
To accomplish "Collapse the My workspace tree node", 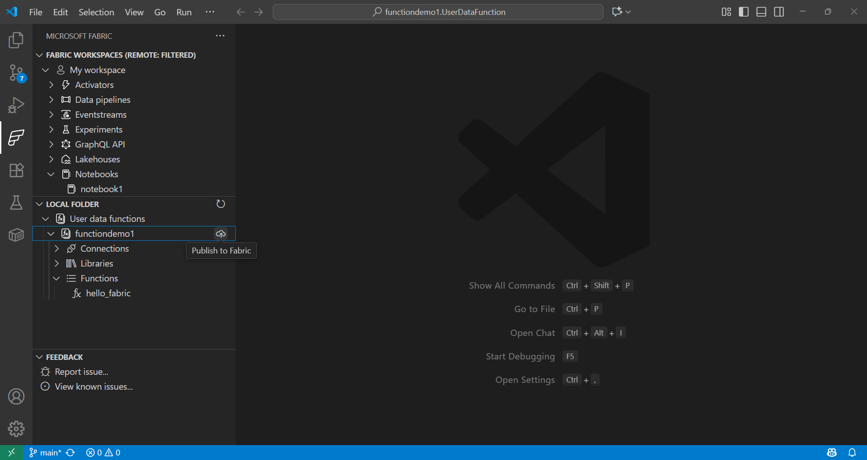I will click(45, 70).
